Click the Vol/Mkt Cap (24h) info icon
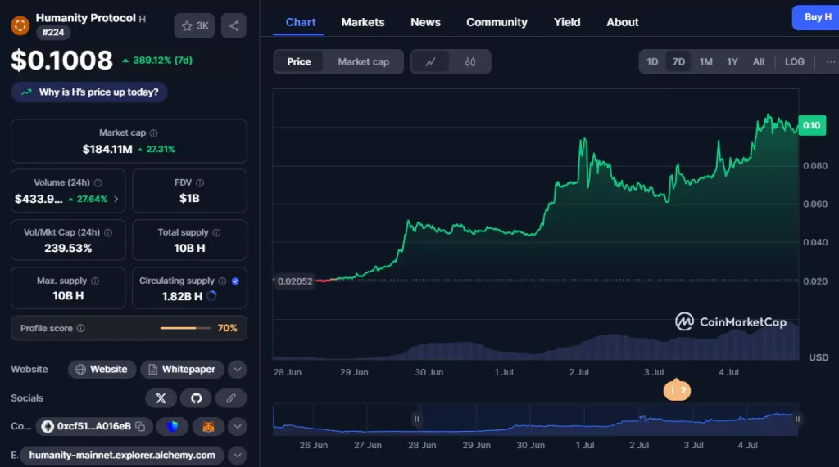Screen dimensions: 839x467 (108, 233)
